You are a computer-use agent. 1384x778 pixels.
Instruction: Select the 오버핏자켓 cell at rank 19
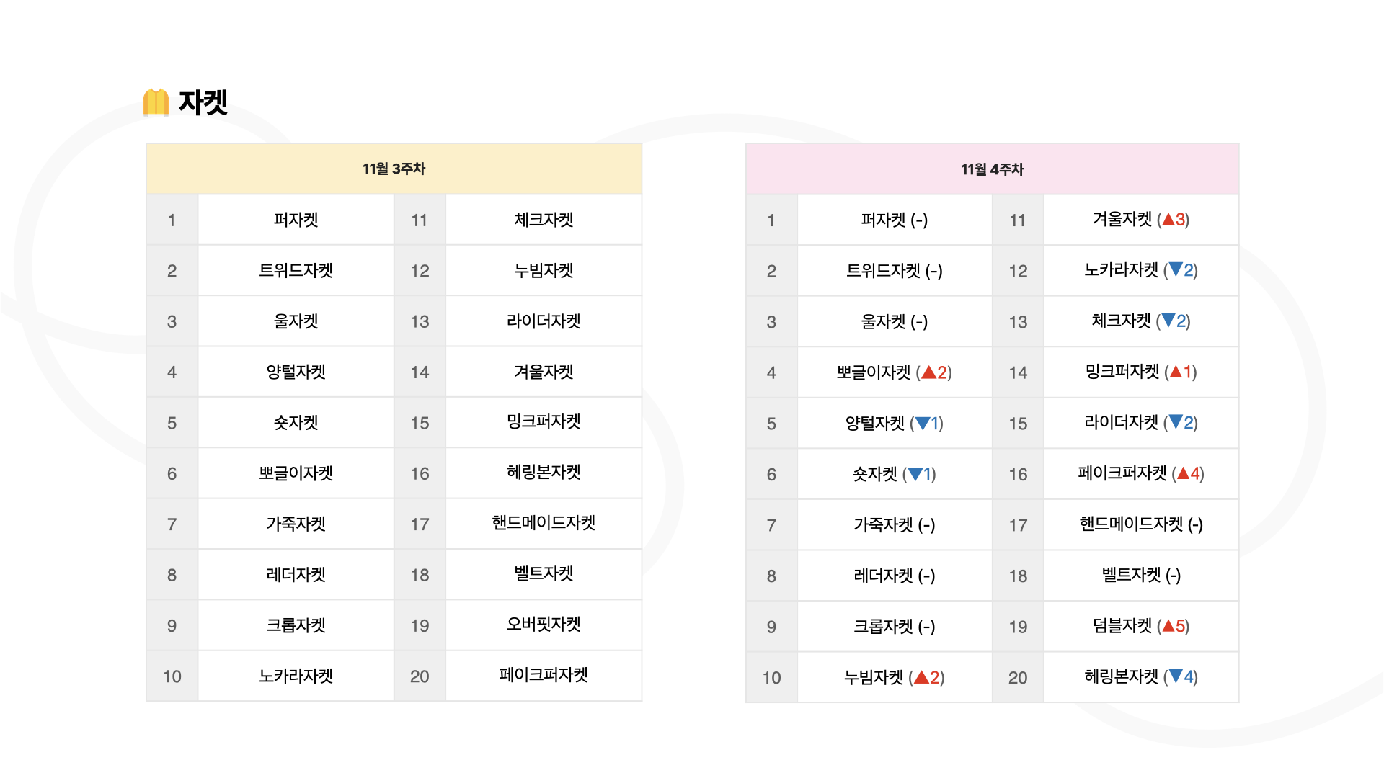tap(544, 625)
